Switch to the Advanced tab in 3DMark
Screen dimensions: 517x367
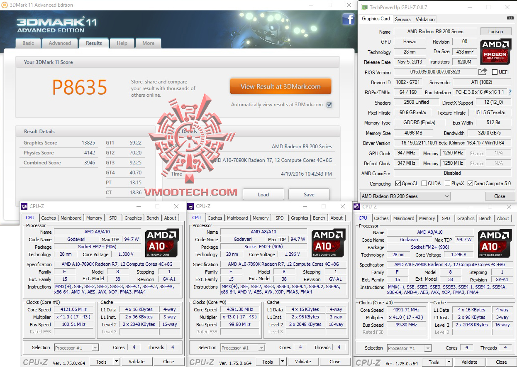(x=60, y=43)
